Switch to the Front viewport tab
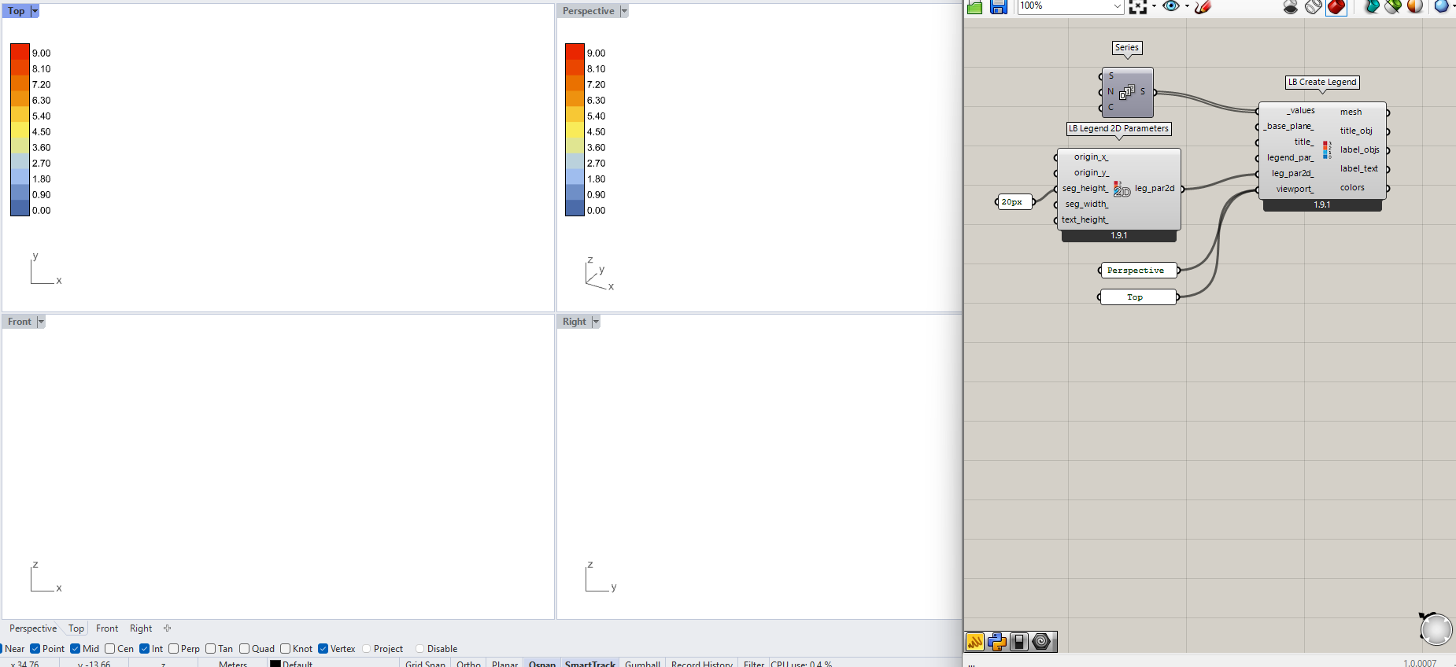Screen dimensions: 1456x667 [x=107, y=628]
